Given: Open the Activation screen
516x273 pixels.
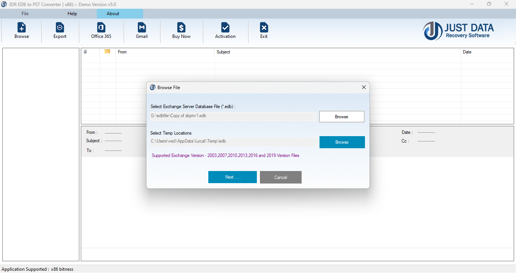Looking at the screenshot, I should (x=225, y=30).
